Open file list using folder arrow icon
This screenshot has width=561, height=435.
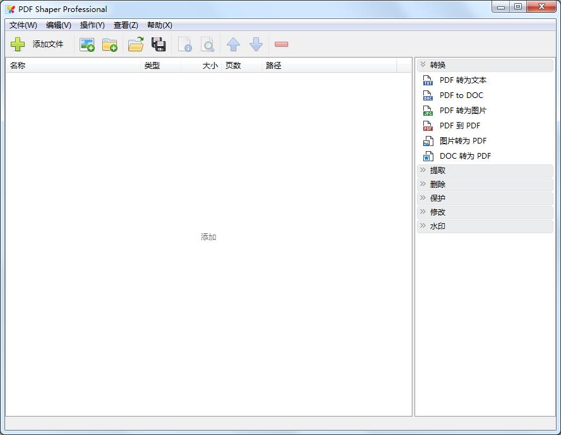tap(136, 44)
